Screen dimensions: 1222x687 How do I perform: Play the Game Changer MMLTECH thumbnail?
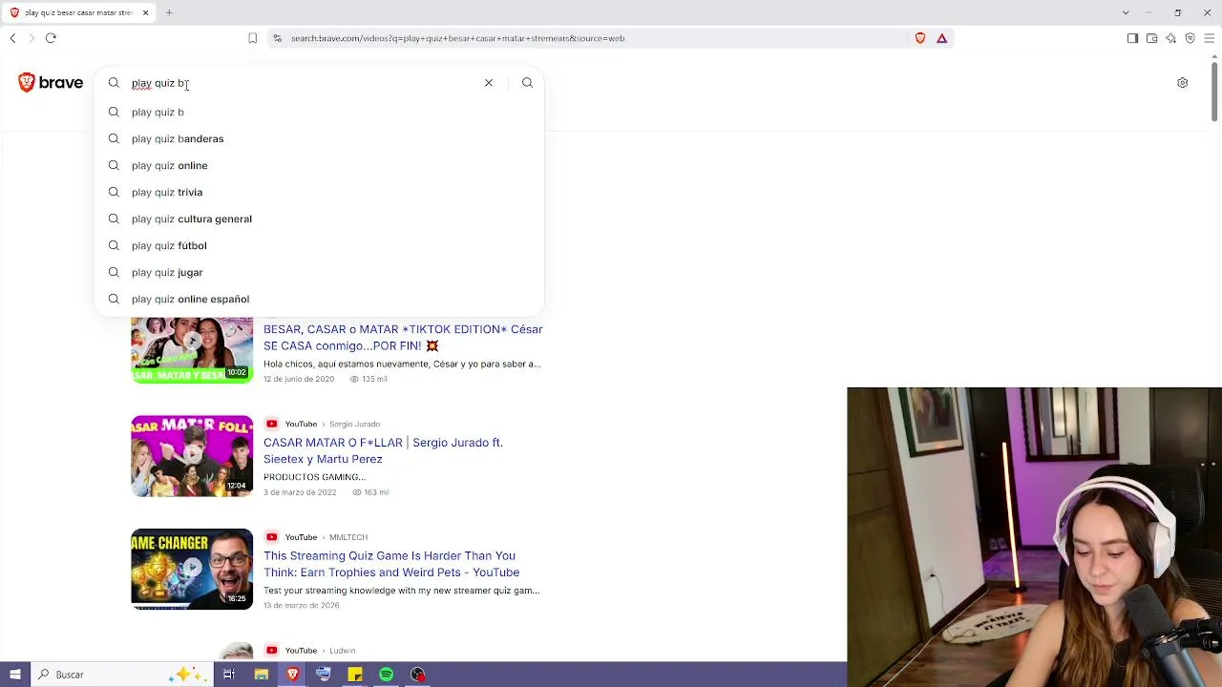point(192,570)
